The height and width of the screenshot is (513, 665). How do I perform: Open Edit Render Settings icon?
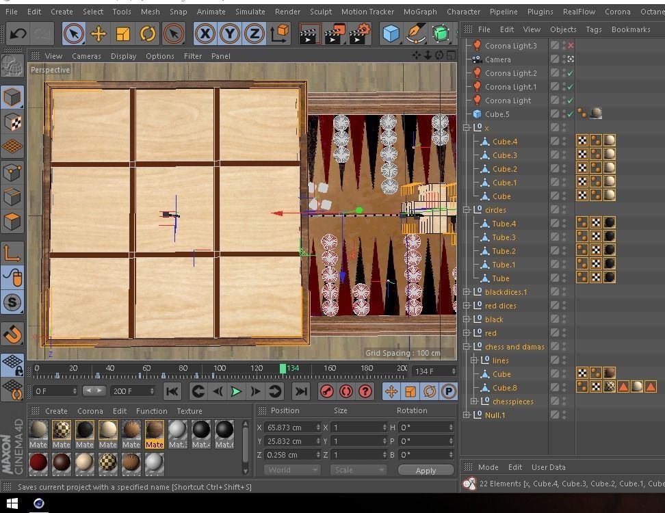(x=360, y=34)
